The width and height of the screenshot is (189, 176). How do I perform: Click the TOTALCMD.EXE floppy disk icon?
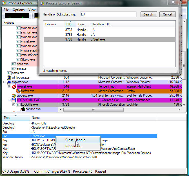[x=14, y=100]
